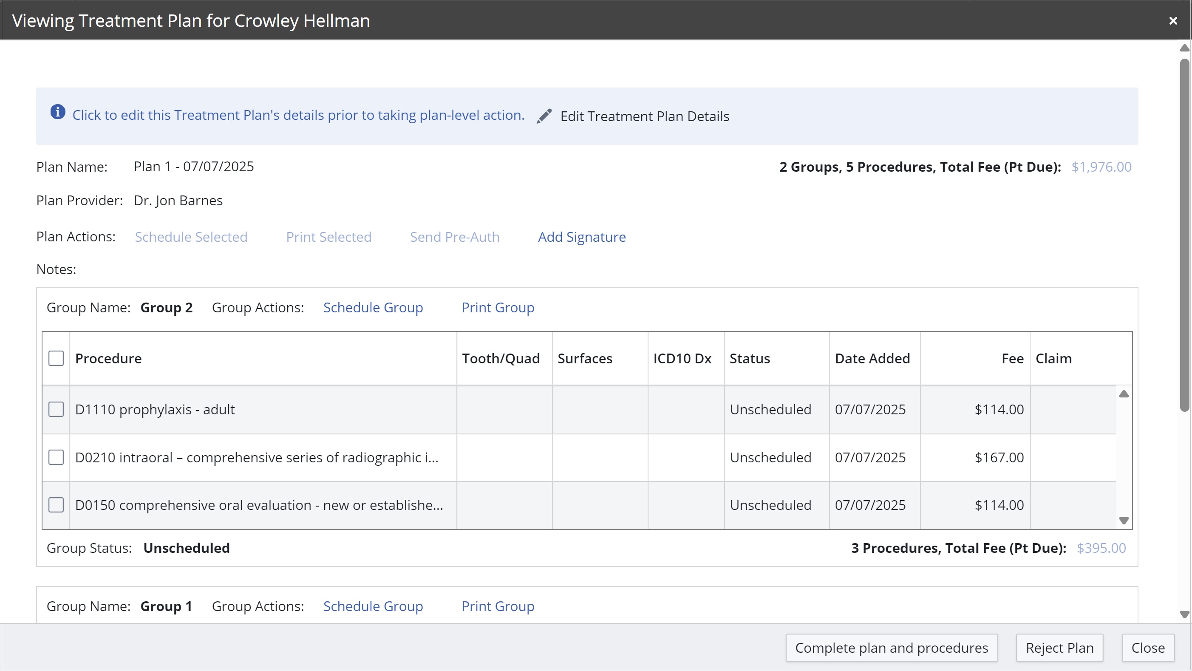Click the pencil edit icon
This screenshot has height=671, width=1192.
[x=544, y=116]
